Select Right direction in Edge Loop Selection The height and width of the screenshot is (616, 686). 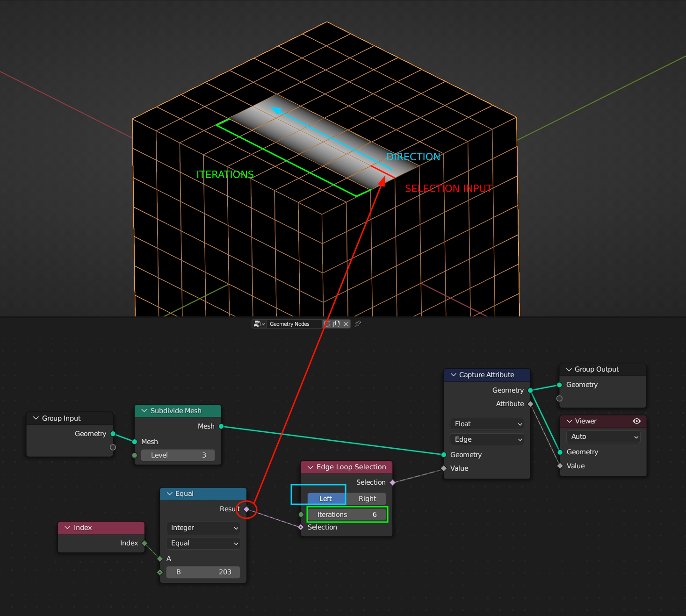click(367, 499)
